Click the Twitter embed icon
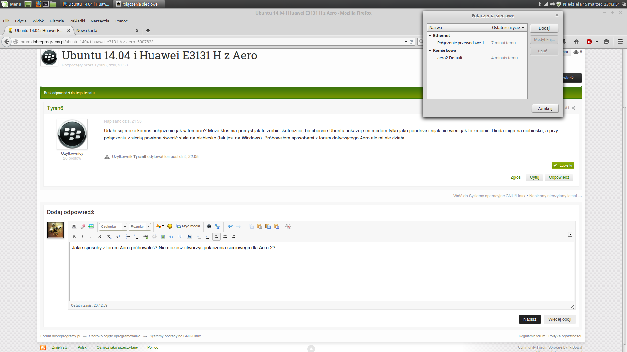The width and height of the screenshot is (627, 352). point(189,237)
